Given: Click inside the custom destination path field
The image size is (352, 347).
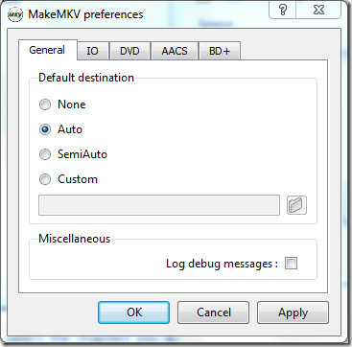Looking at the screenshot, I should pos(159,205).
